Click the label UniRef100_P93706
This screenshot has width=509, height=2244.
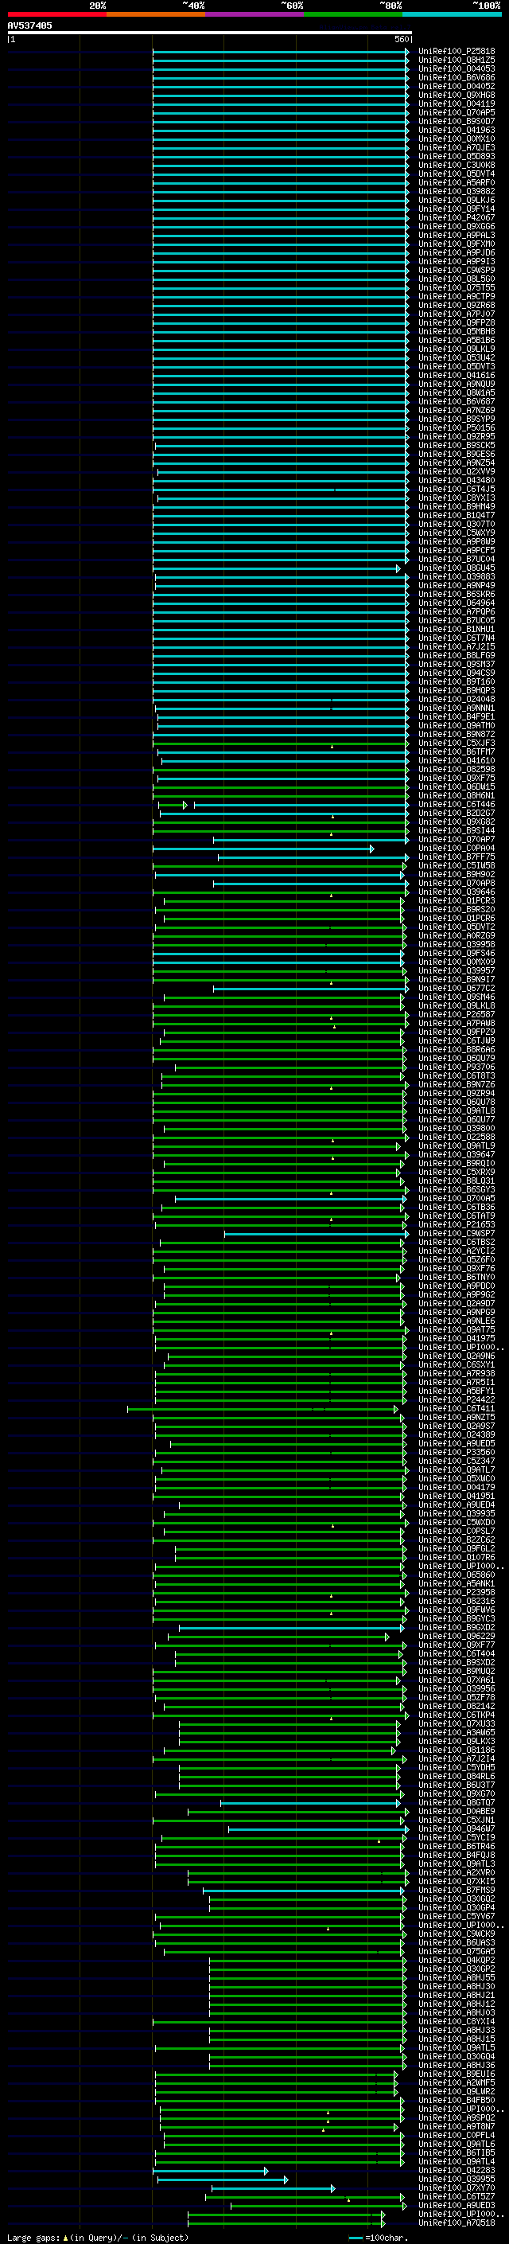(457, 1067)
